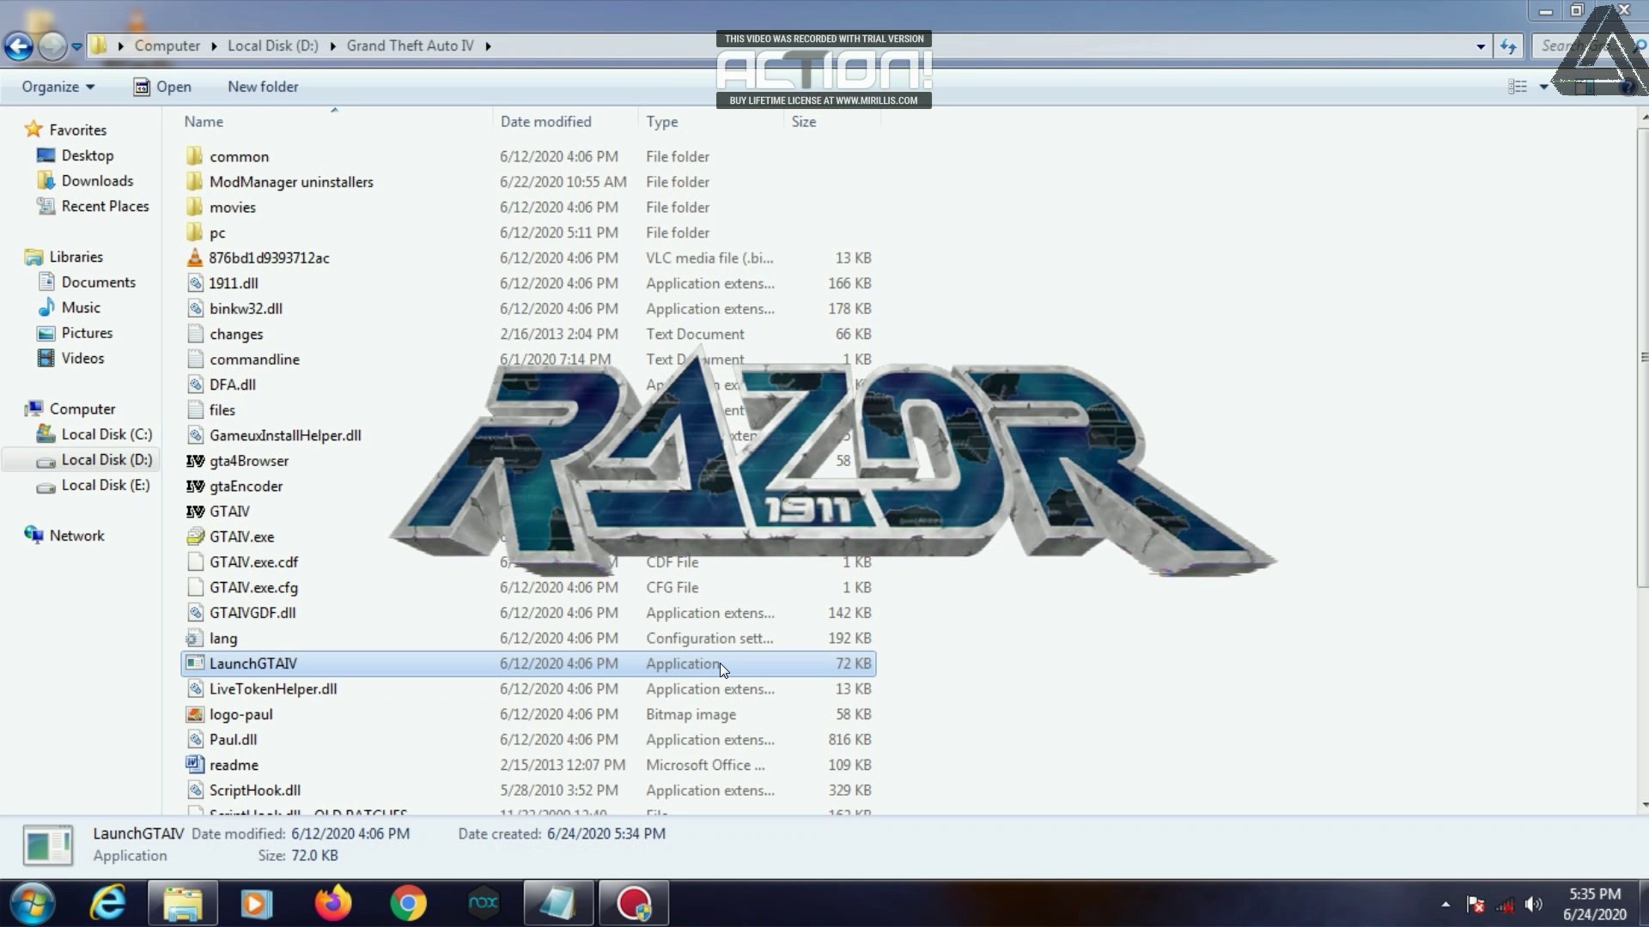This screenshot has width=1649, height=927.
Task: Open Internet Explorer from the taskbar
Action: [109, 904]
